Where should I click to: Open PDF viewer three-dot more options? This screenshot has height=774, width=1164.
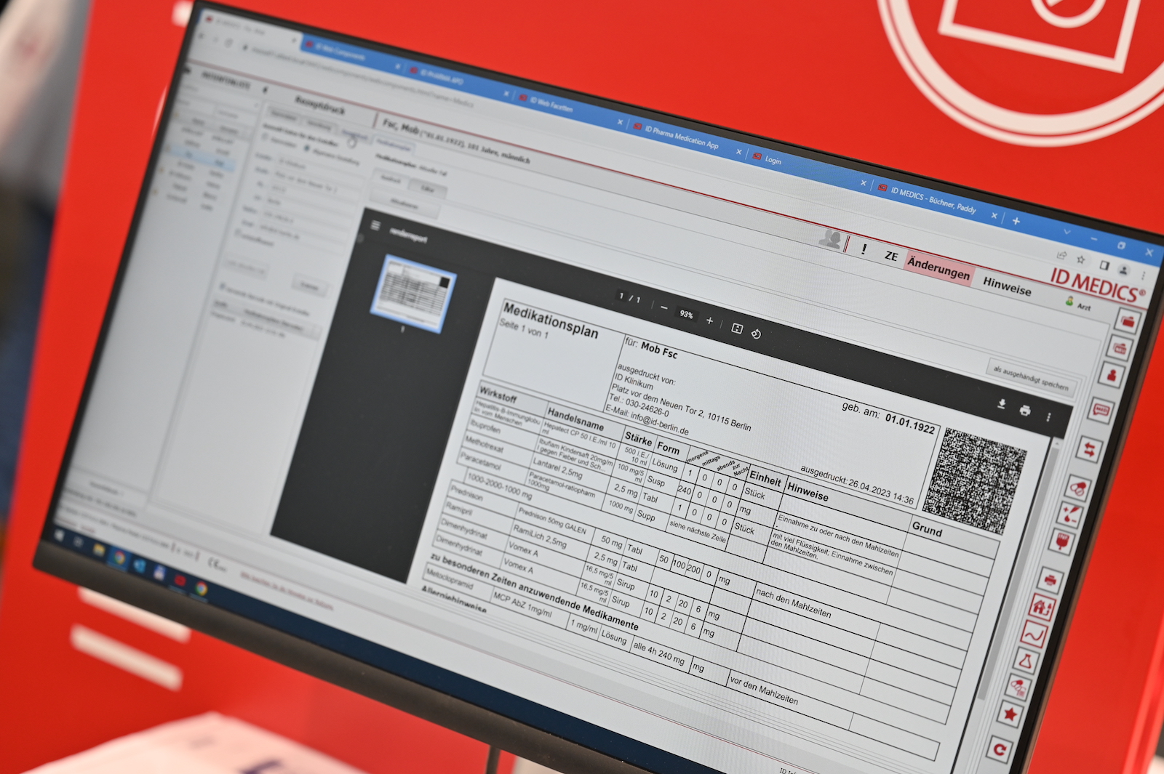1048,417
